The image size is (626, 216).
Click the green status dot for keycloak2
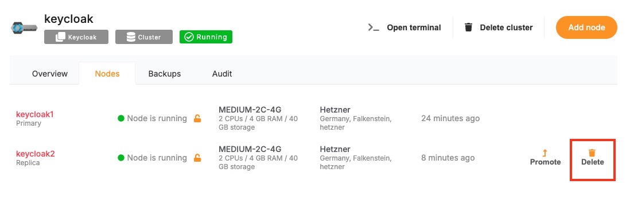point(121,158)
